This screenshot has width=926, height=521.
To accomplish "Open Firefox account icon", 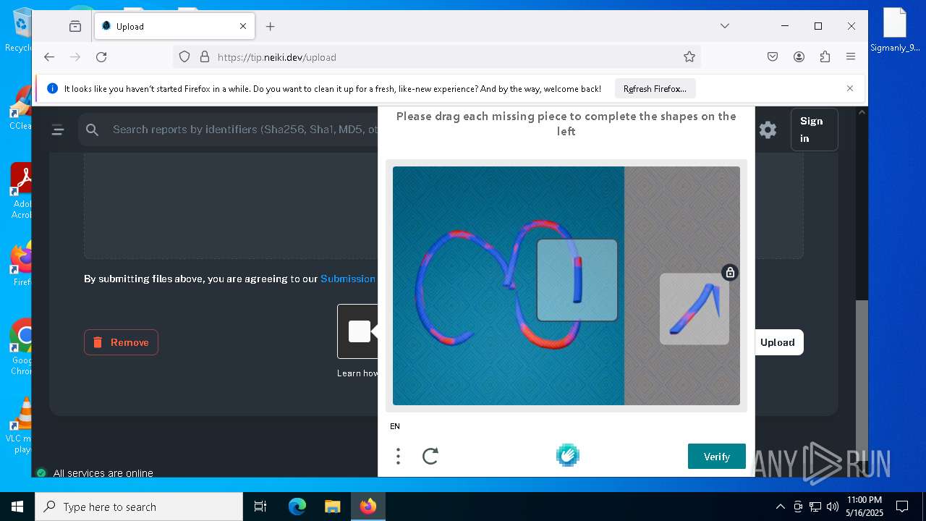I will [x=799, y=56].
